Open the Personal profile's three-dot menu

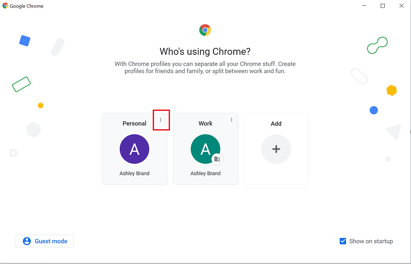(160, 120)
